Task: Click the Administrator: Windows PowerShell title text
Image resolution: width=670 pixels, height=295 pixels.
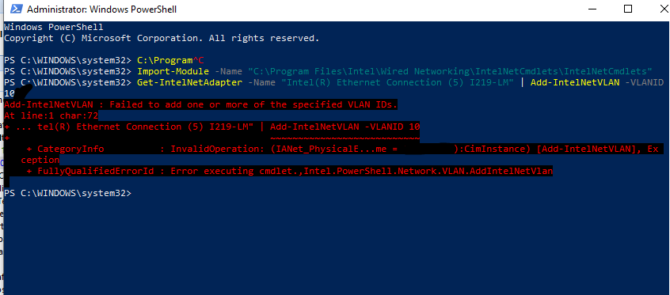Action: pyautogui.click(x=101, y=9)
